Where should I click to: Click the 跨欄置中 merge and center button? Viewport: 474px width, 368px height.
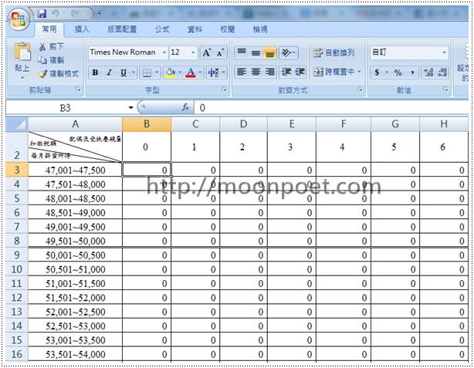333,72
